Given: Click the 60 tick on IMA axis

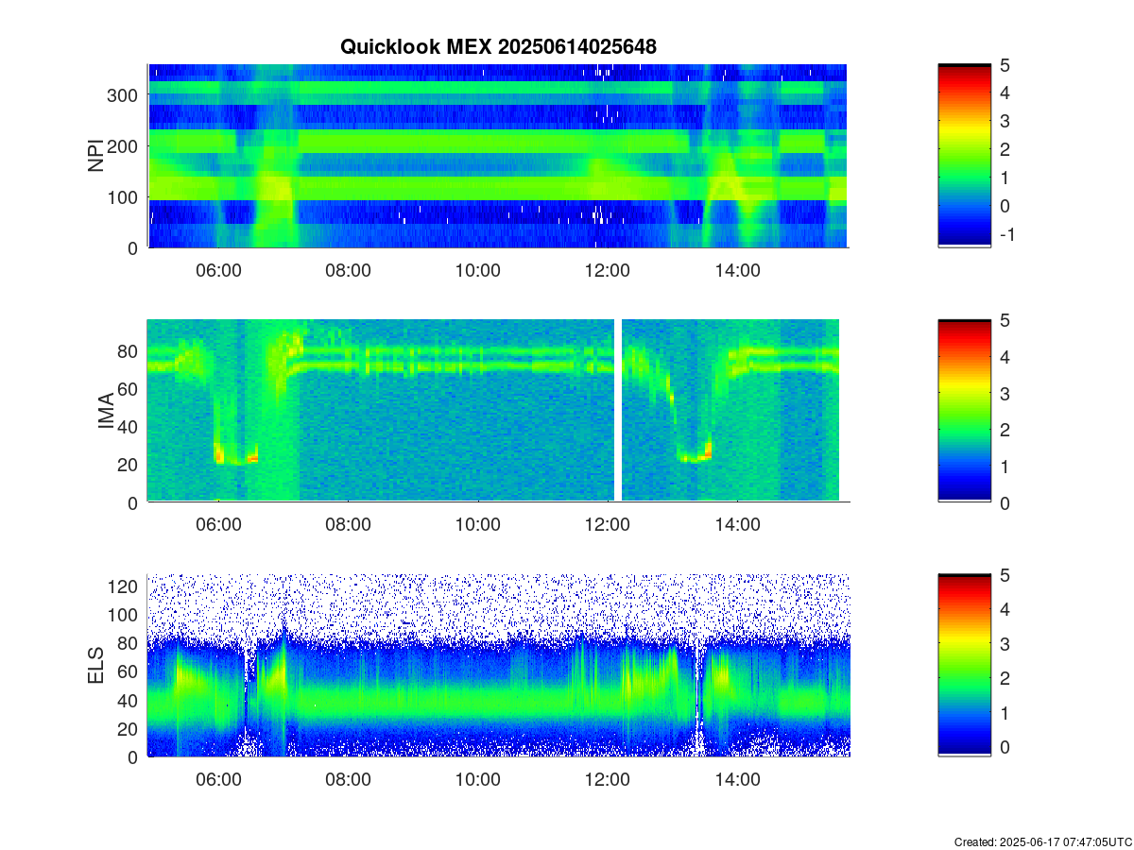Looking at the screenshot, I should pos(129,389).
